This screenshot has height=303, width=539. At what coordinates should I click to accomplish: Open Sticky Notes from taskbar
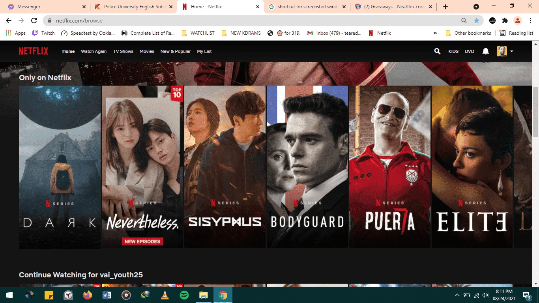[49, 295]
